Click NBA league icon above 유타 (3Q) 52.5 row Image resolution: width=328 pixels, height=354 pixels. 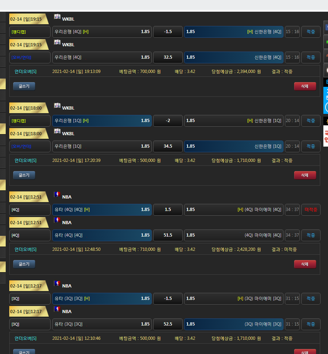point(57,309)
